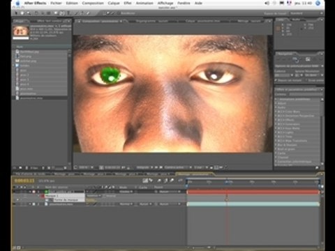The height and width of the screenshot is (251, 335).
Task: Toggle the Depuis cet instant checkbox
Action: [x=276, y=80]
